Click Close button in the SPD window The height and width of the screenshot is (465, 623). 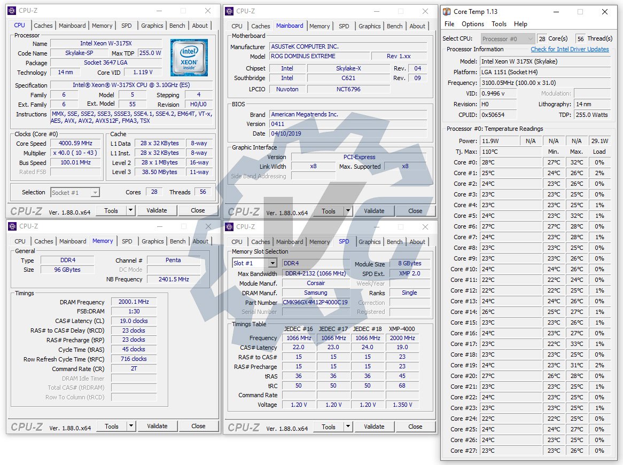point(415,427)
